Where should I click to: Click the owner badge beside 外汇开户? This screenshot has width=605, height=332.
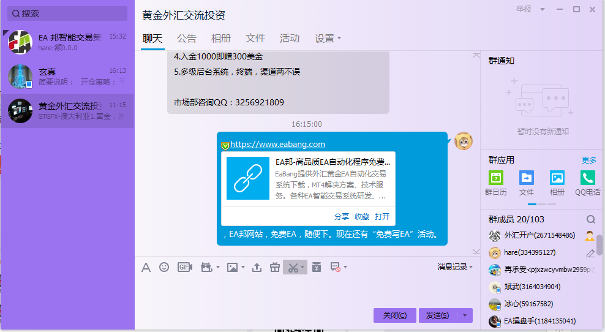pyautogui.click(x=590, y=235)
